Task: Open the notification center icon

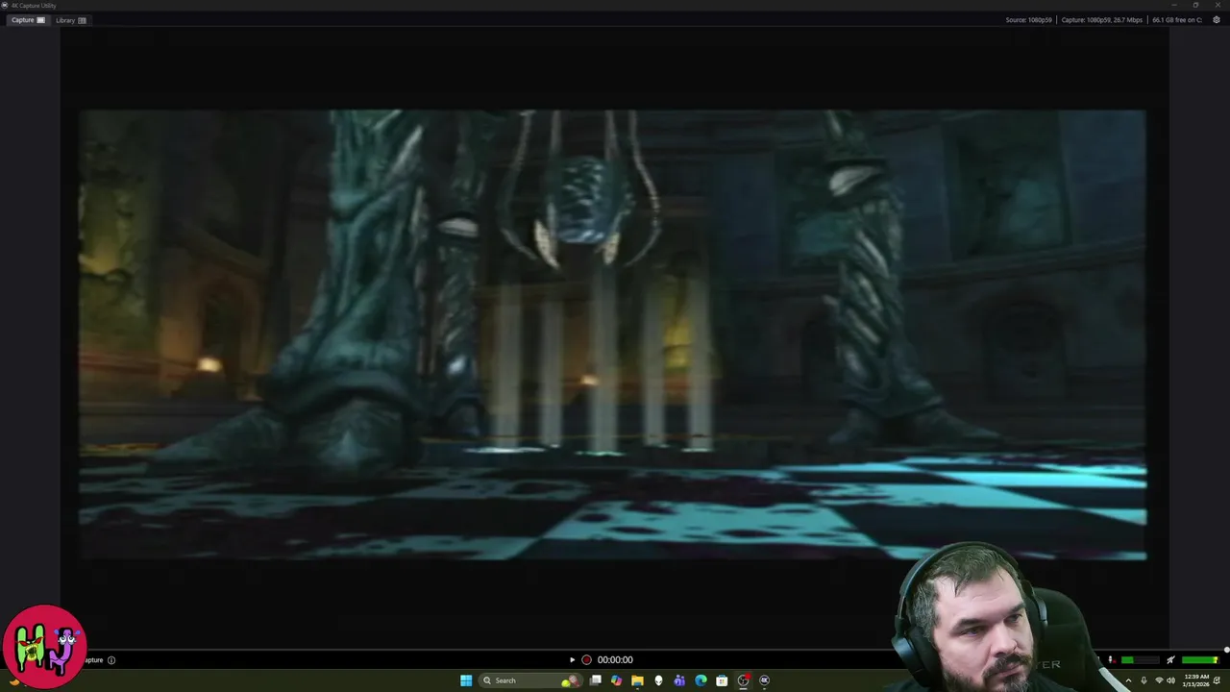Action: pyautogui.click(x=1218, y=680)
